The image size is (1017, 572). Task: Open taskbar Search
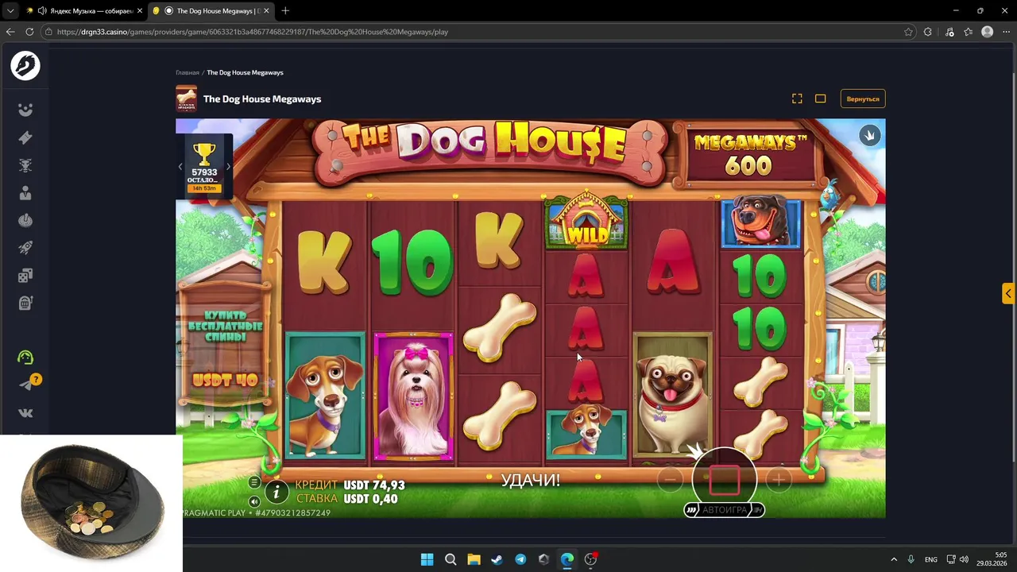(x=450, y=559)
